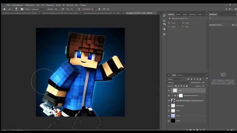Open the History collapsed panel icon

[x=164, y=16]
